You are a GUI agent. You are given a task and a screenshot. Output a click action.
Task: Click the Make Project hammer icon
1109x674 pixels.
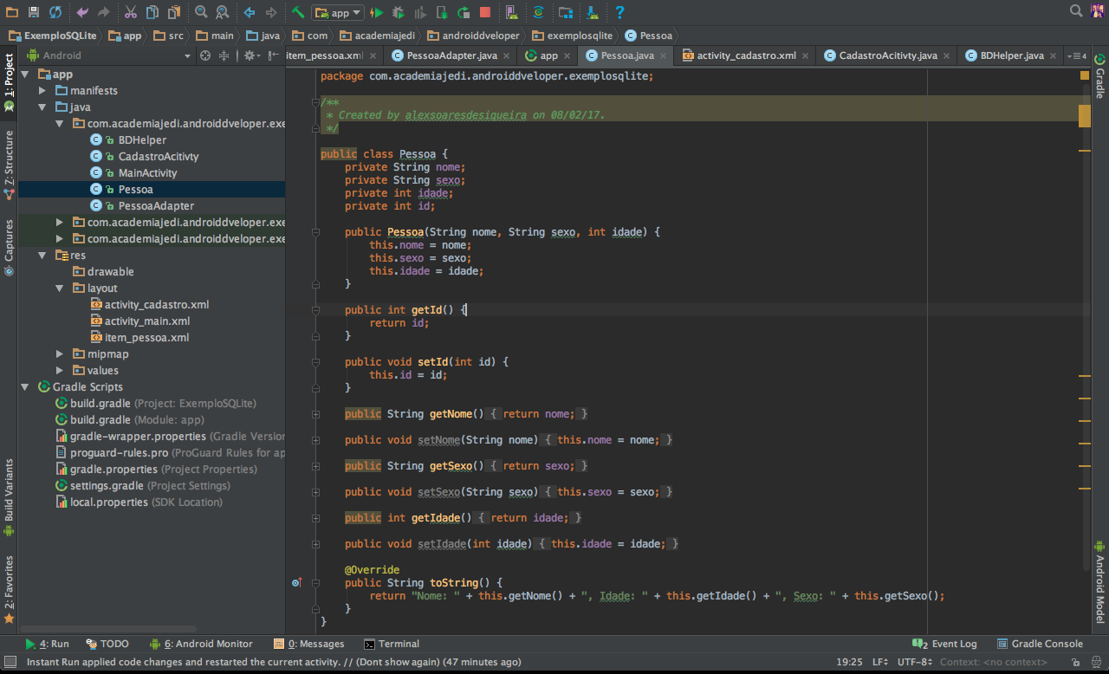pos(297,12)
